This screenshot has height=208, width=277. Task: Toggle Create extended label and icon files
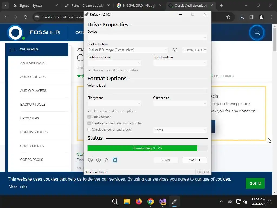[x=89, y=123]
